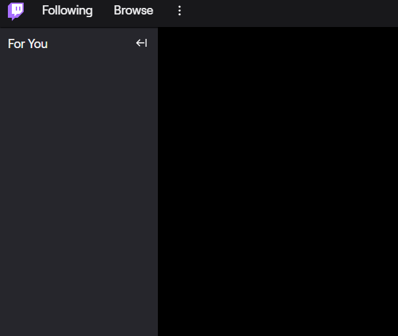
Task: Toggle the For You panel collapsed
Action: [x=141, y=43]
